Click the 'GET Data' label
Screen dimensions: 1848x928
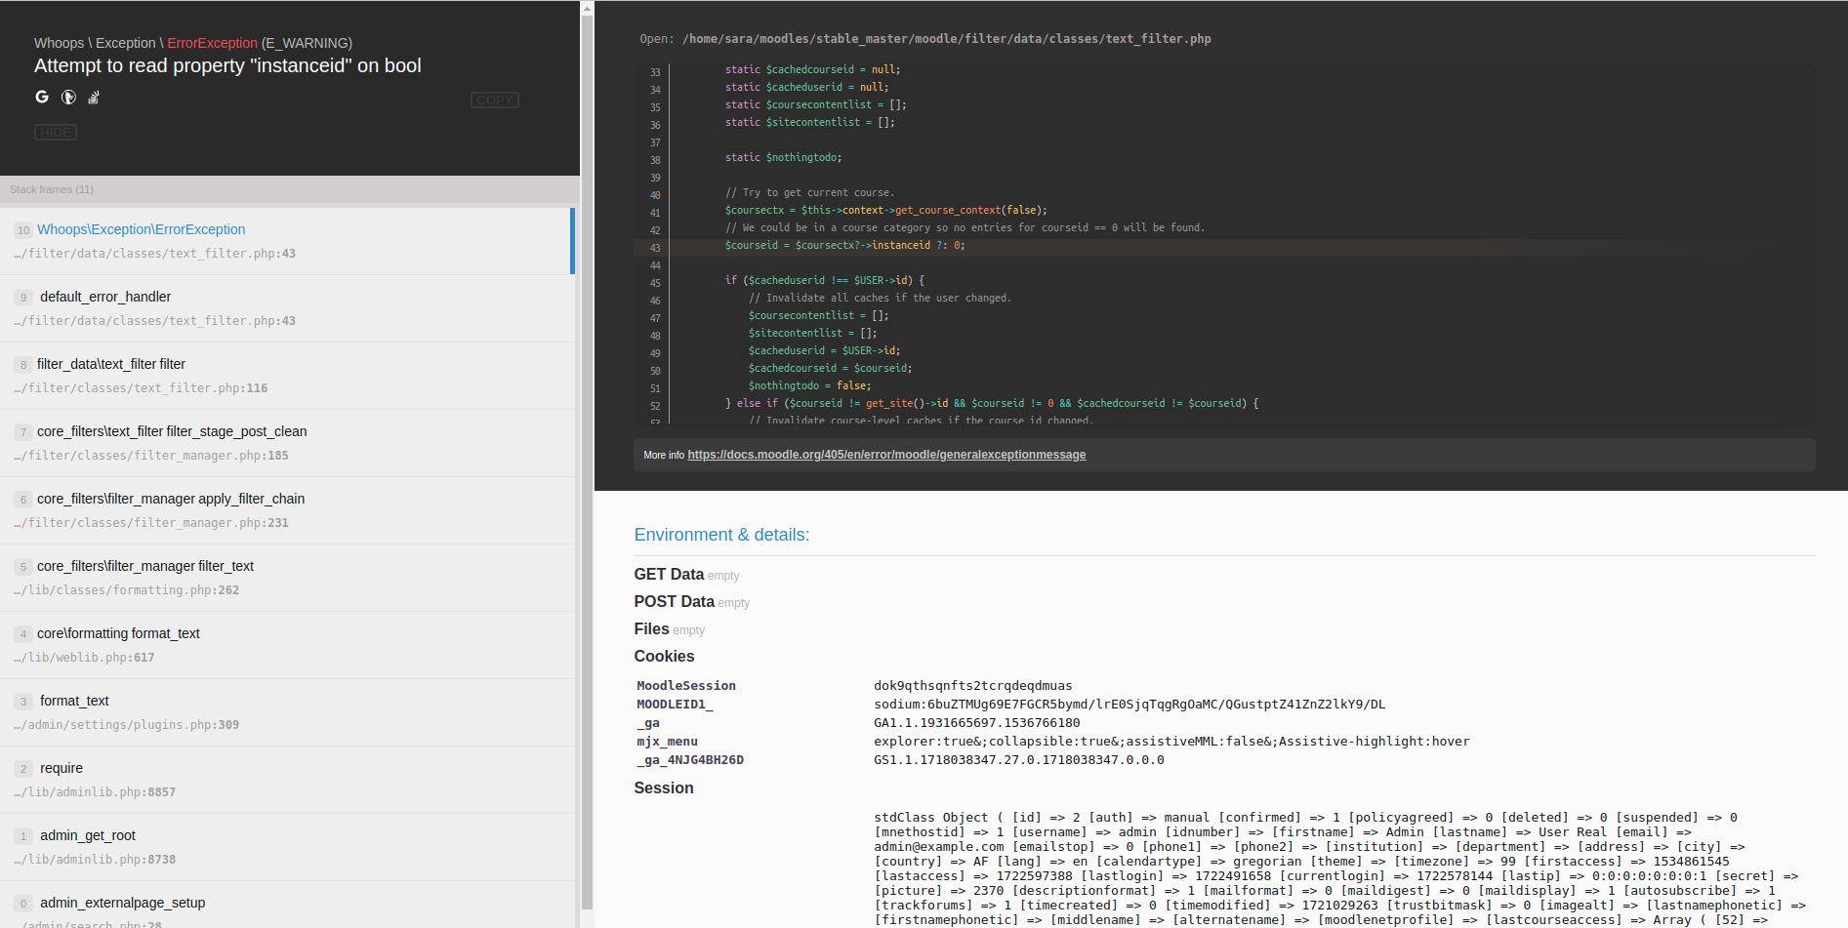point(669,575)
